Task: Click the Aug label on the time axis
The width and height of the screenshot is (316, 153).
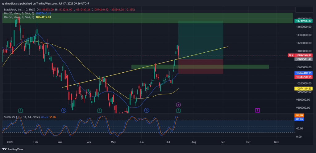Action: [x=193, y=142]
